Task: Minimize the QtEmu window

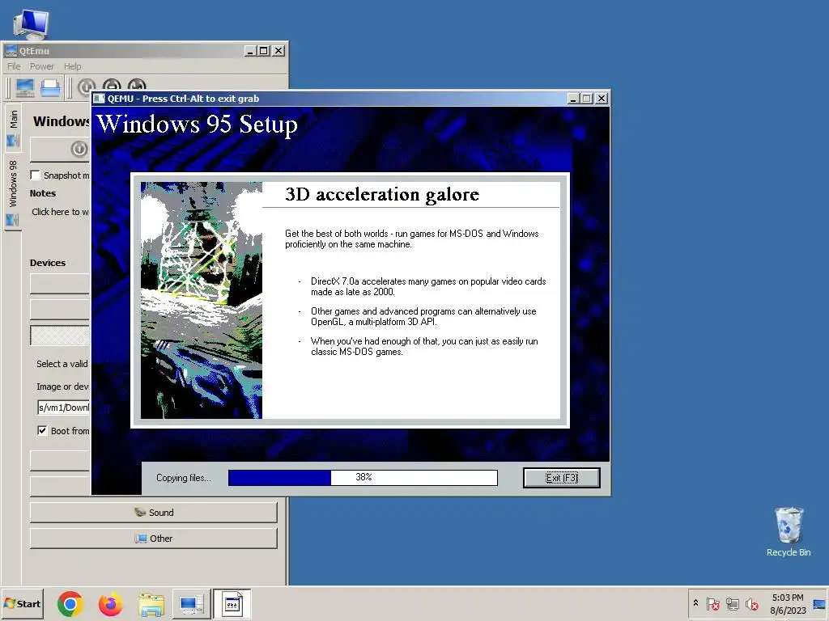Action: (x=251, y=51)
